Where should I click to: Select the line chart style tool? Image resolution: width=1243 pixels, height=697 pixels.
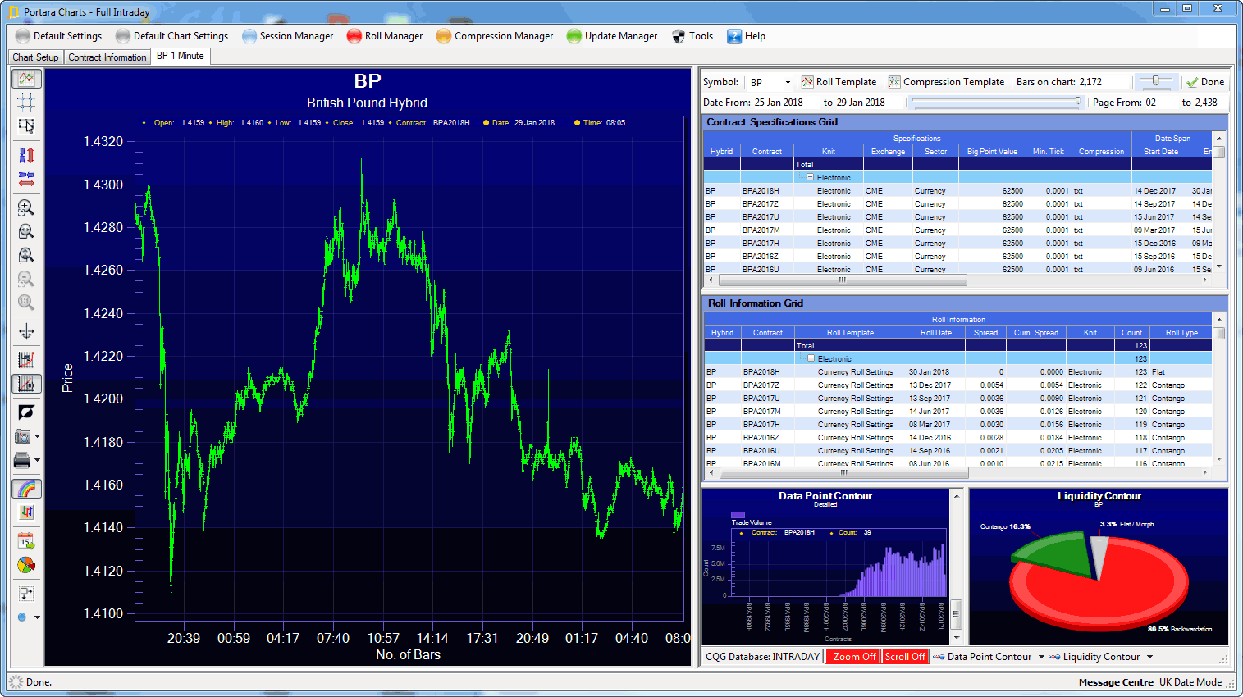tap(26, 79)
